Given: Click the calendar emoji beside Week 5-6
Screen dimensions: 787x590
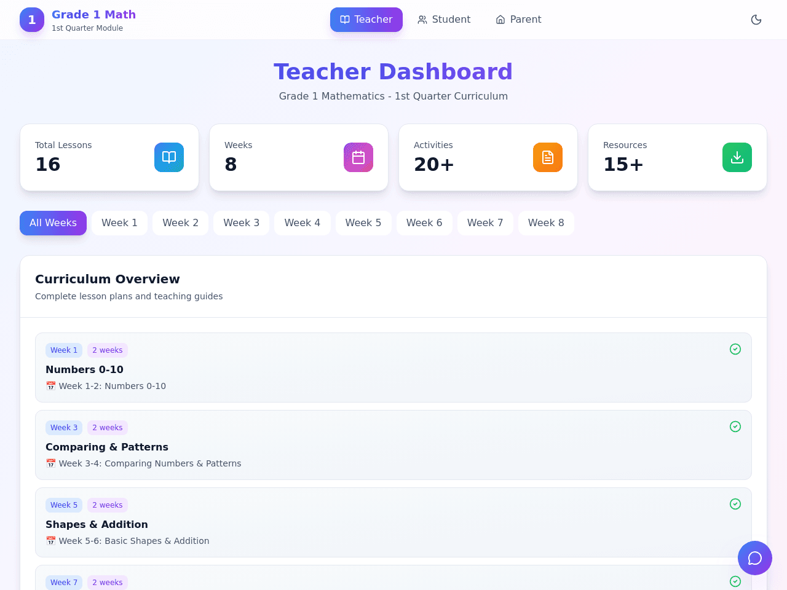Looking at the screenshot, I should [50, 541].
